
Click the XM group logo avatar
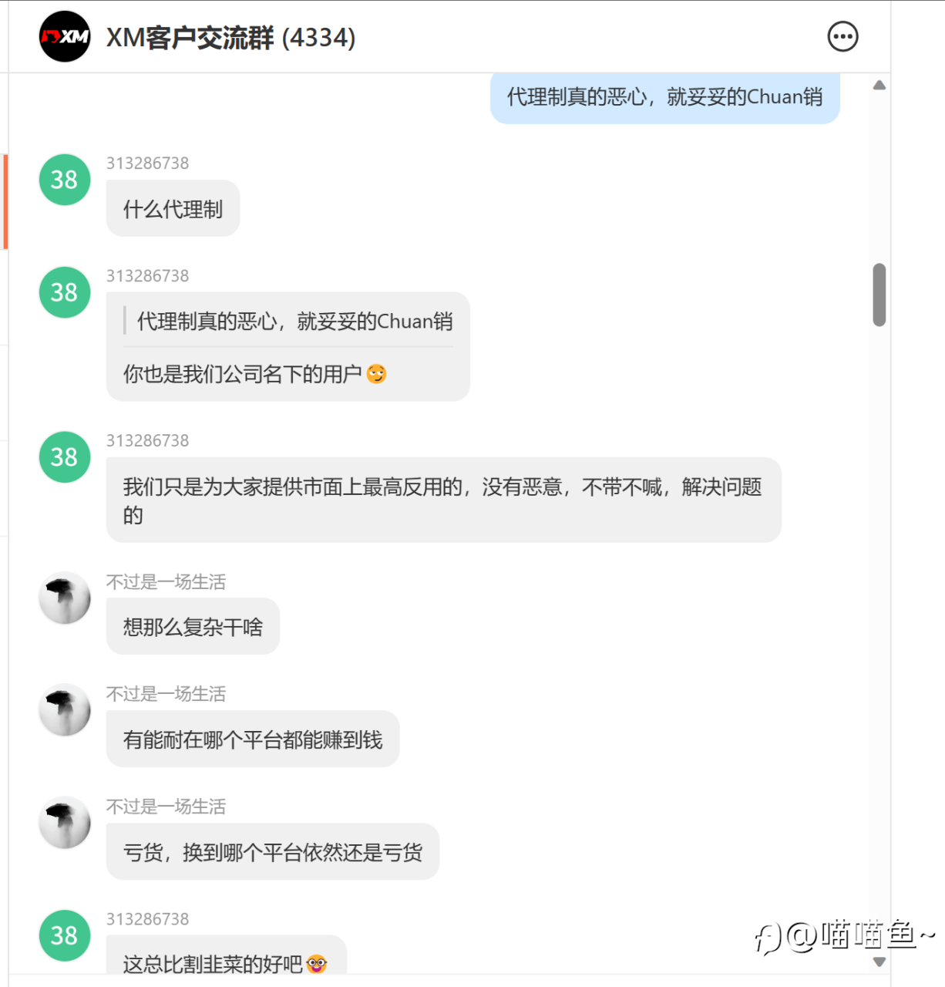[65, 36]
